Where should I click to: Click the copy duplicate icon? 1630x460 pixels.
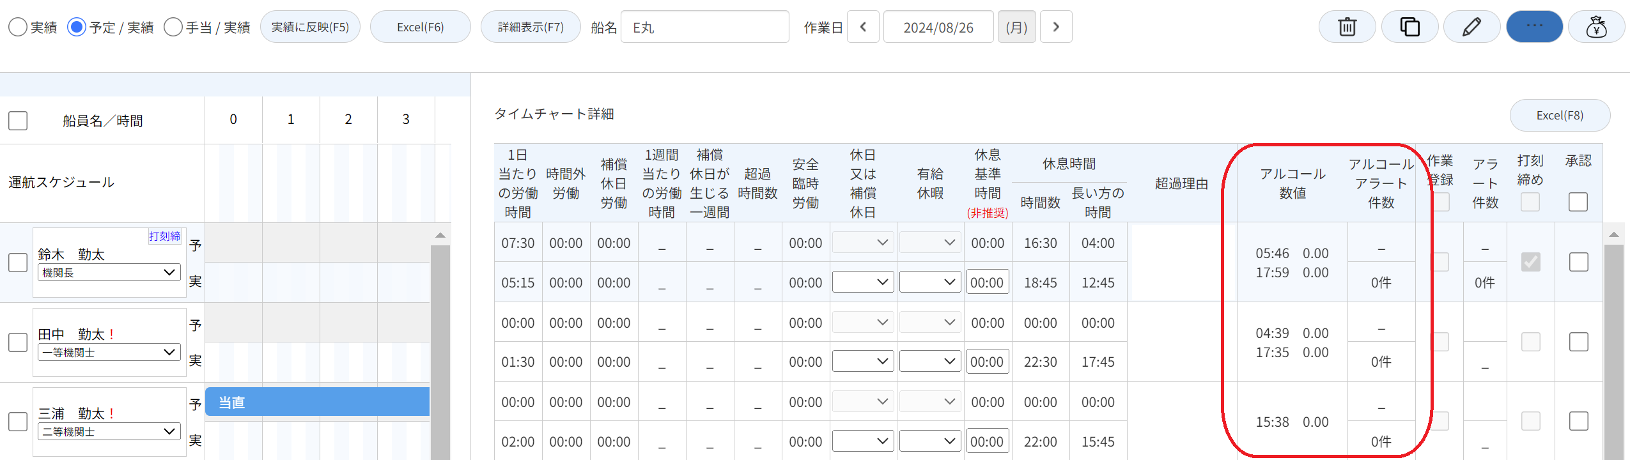(1409, 27)
